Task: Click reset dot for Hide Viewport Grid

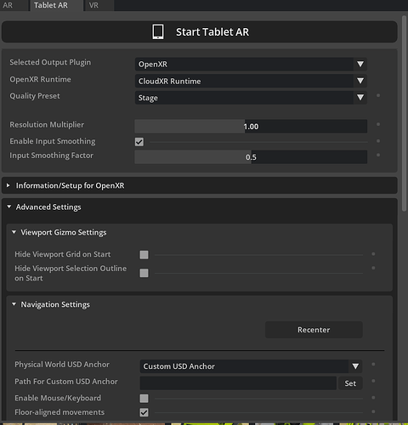Action: [x=373, y=254]
